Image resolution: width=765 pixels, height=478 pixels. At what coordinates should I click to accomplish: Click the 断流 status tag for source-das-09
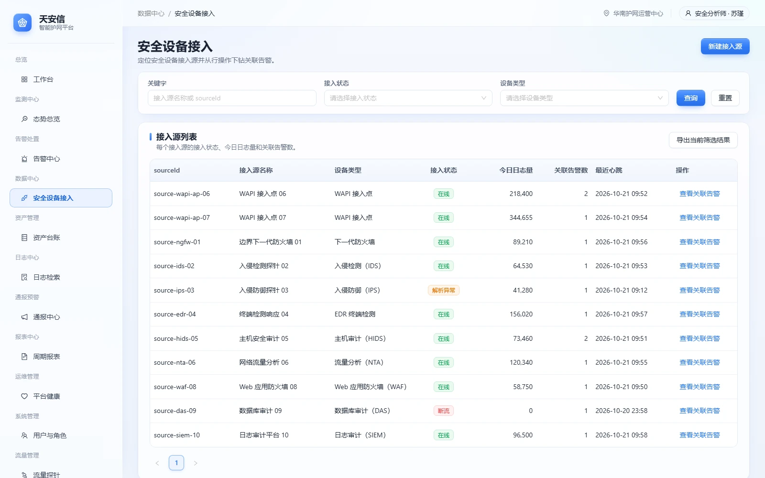[443, 411]
